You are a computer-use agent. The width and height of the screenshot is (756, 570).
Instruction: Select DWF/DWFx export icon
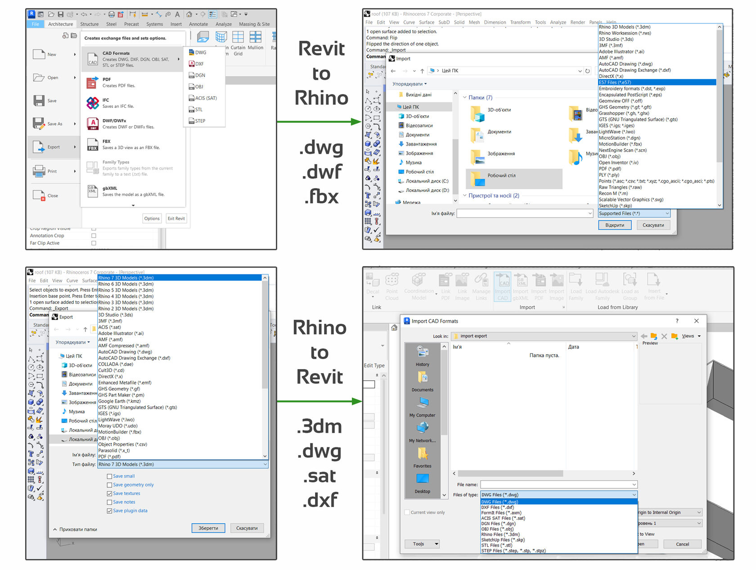(x=92, y=124)
